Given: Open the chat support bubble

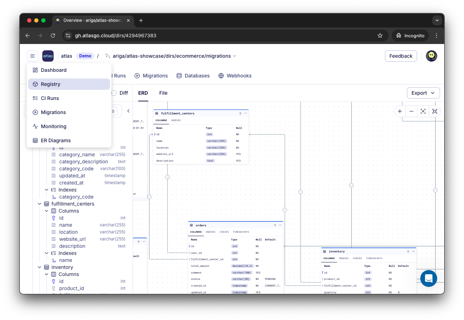Looking at the screenshot, I should click(428, 278).
